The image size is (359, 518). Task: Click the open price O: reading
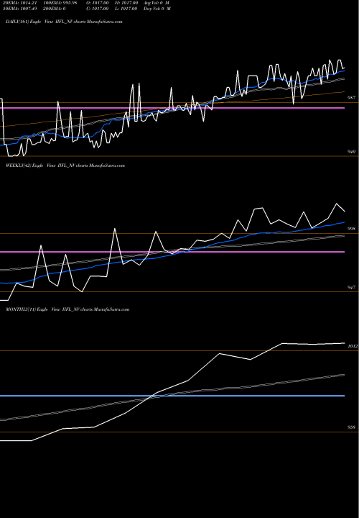[98, 3]
